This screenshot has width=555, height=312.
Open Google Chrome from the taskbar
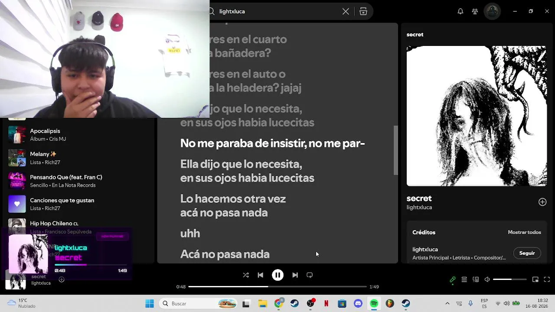[x=278, y=303]
